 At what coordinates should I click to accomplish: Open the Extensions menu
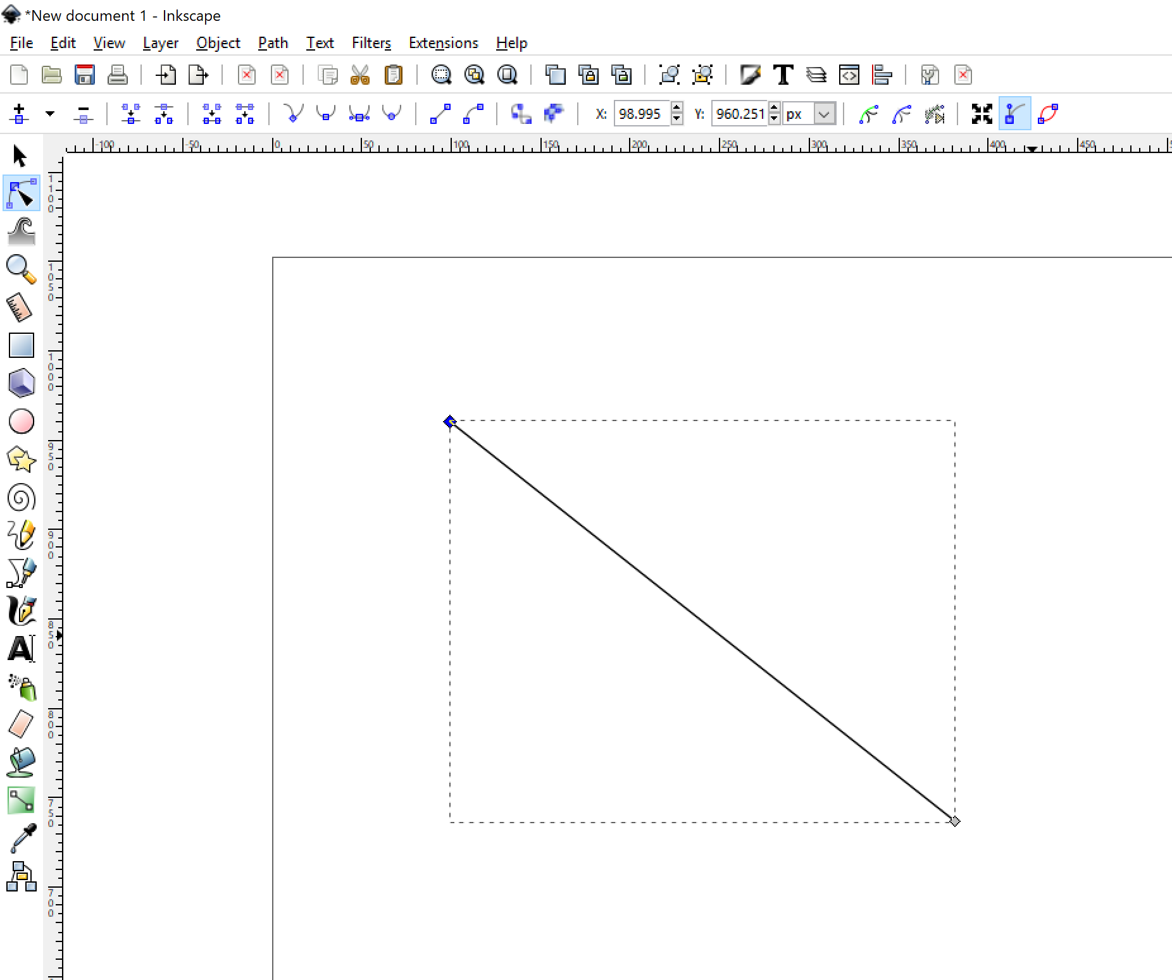pyautogui.click(x=443, y=43)
